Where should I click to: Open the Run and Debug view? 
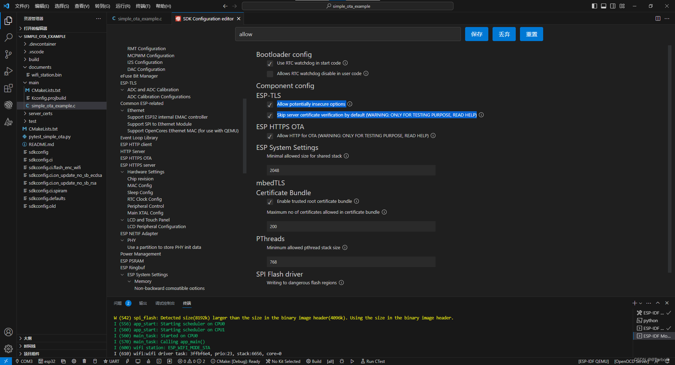(8, 71)
